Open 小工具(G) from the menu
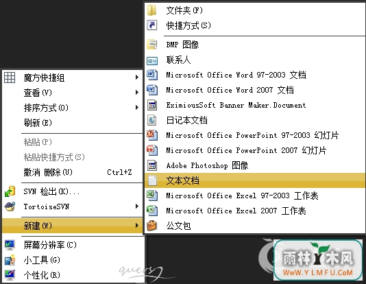This screenshot has width=366, height=284. click(73, 260)
